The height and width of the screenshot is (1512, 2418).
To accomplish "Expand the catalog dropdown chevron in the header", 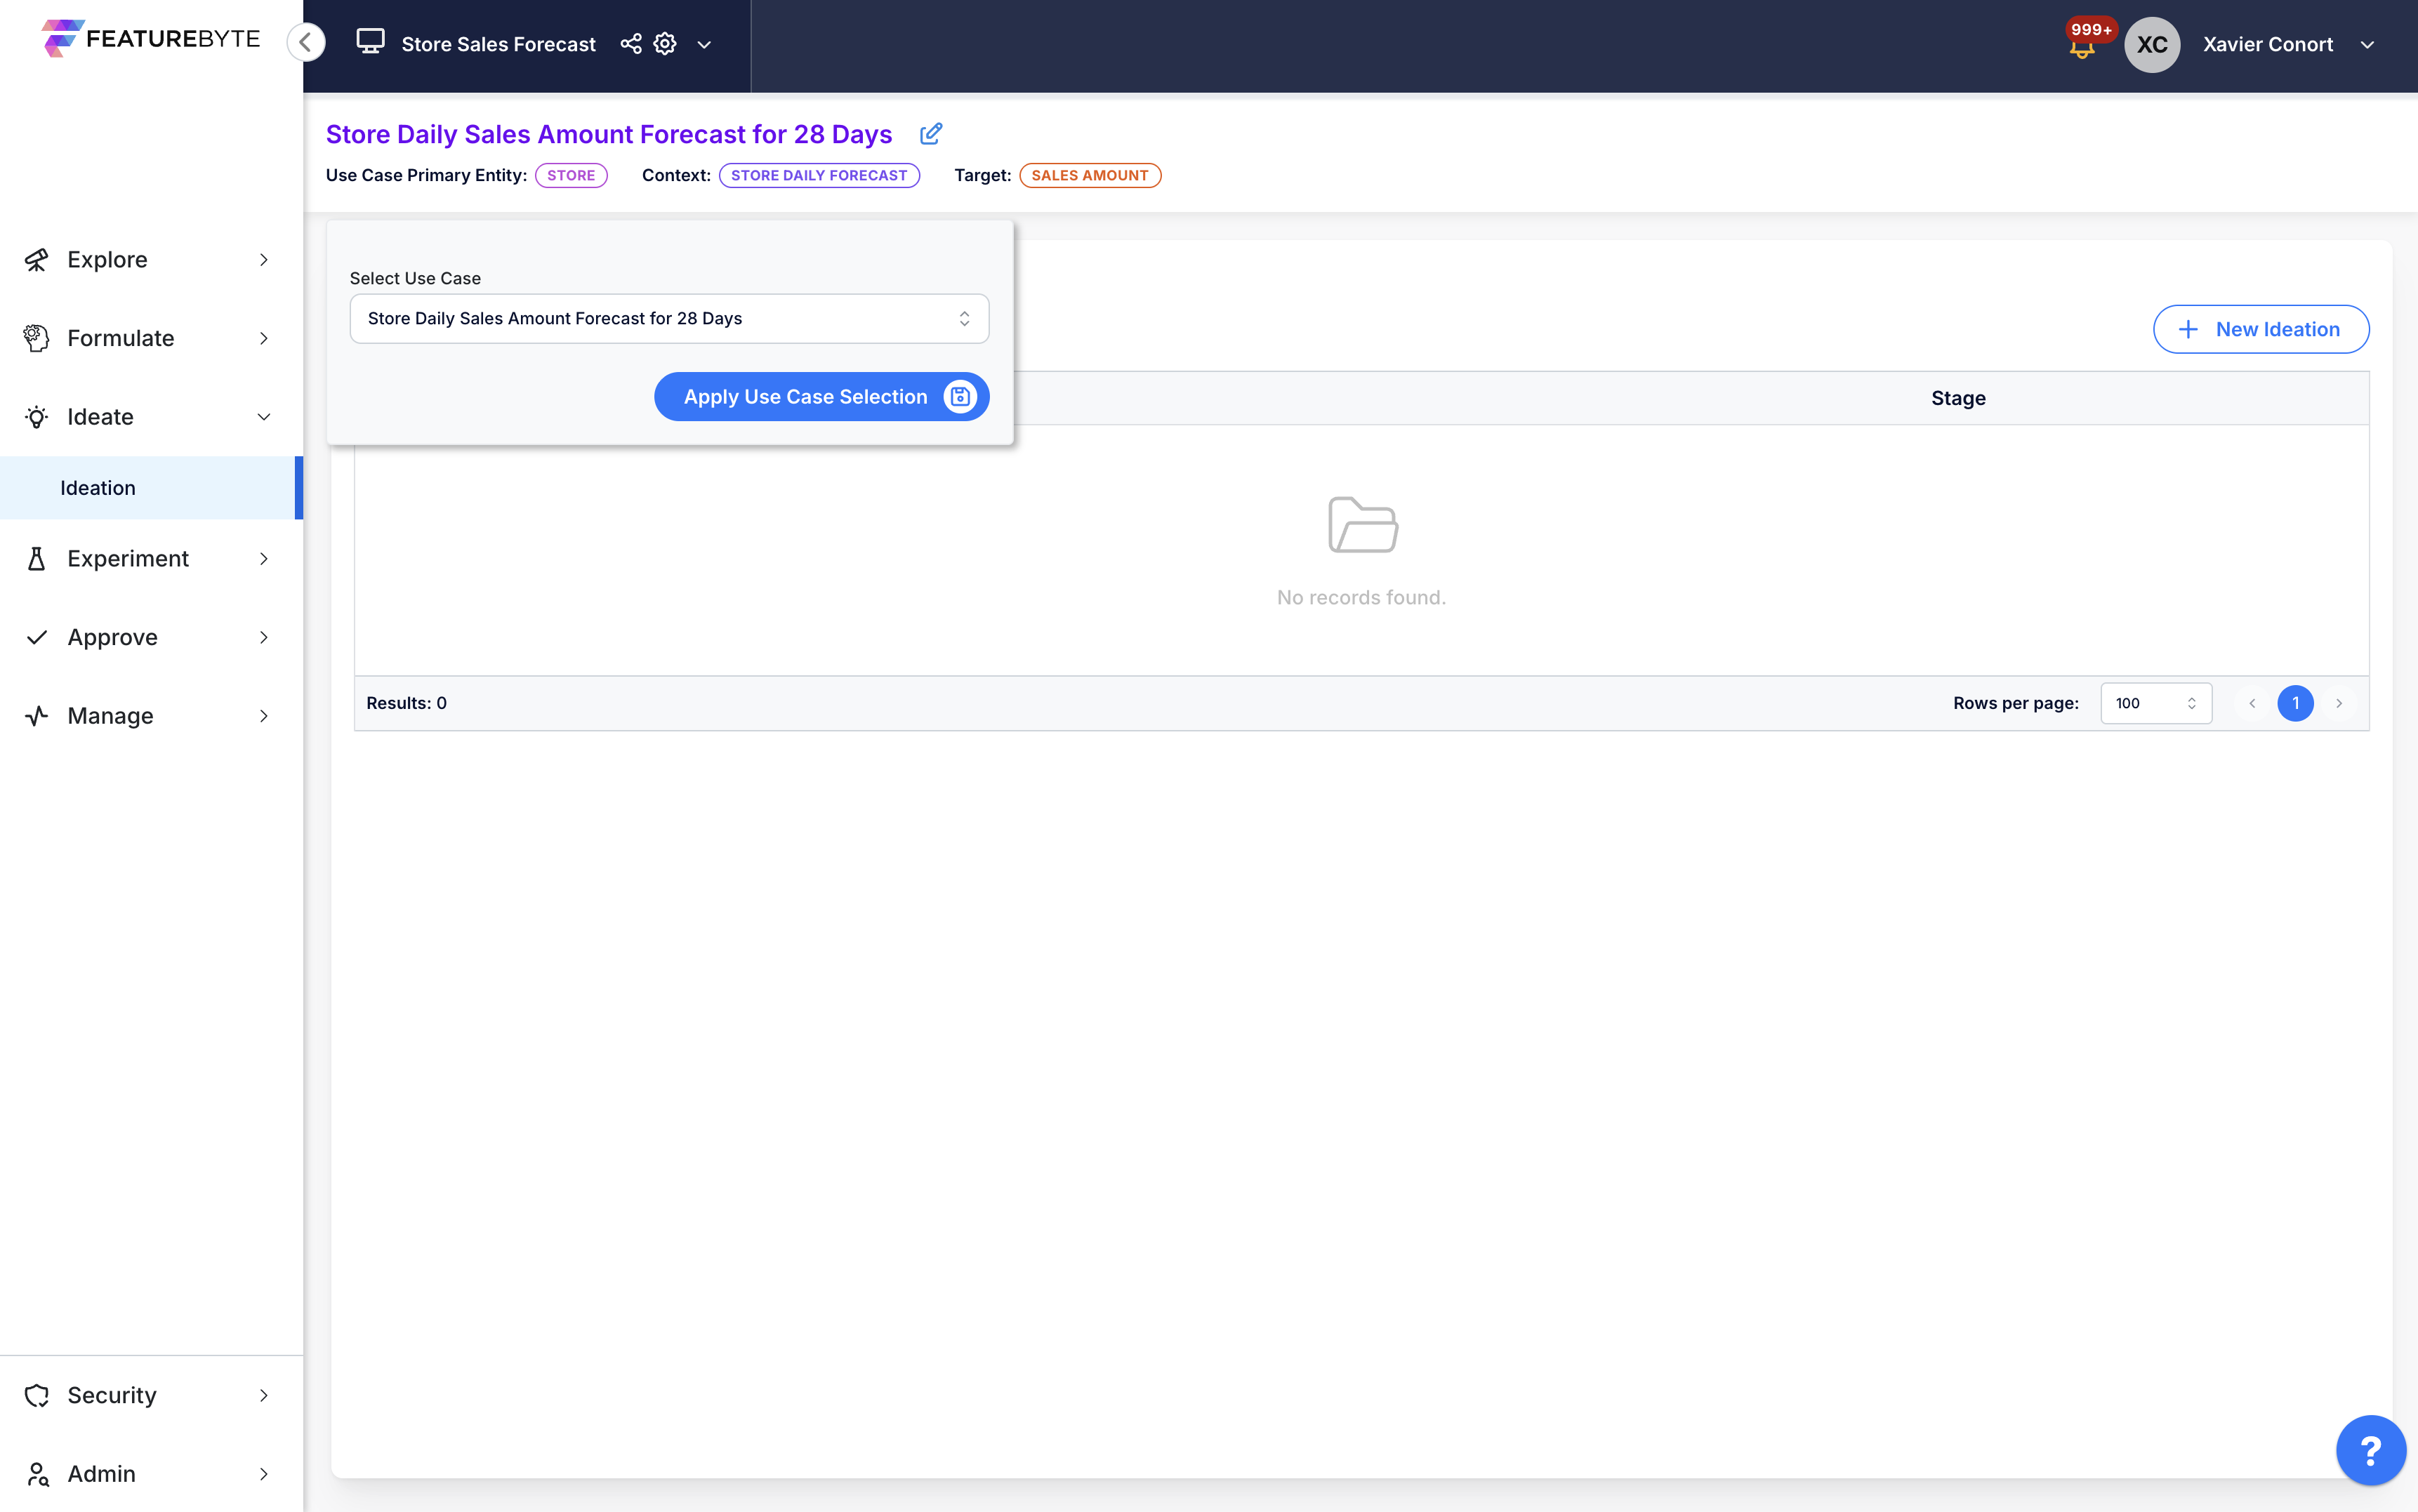I will click(704, 44).
